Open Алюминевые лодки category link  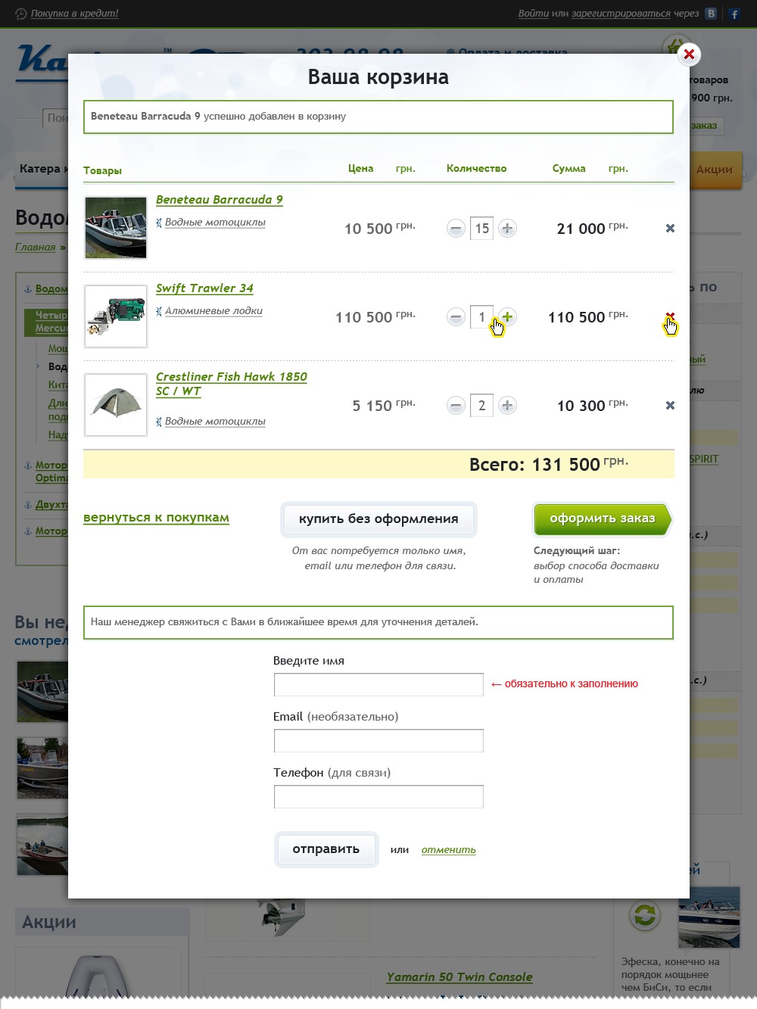click(x=213, y=311)
